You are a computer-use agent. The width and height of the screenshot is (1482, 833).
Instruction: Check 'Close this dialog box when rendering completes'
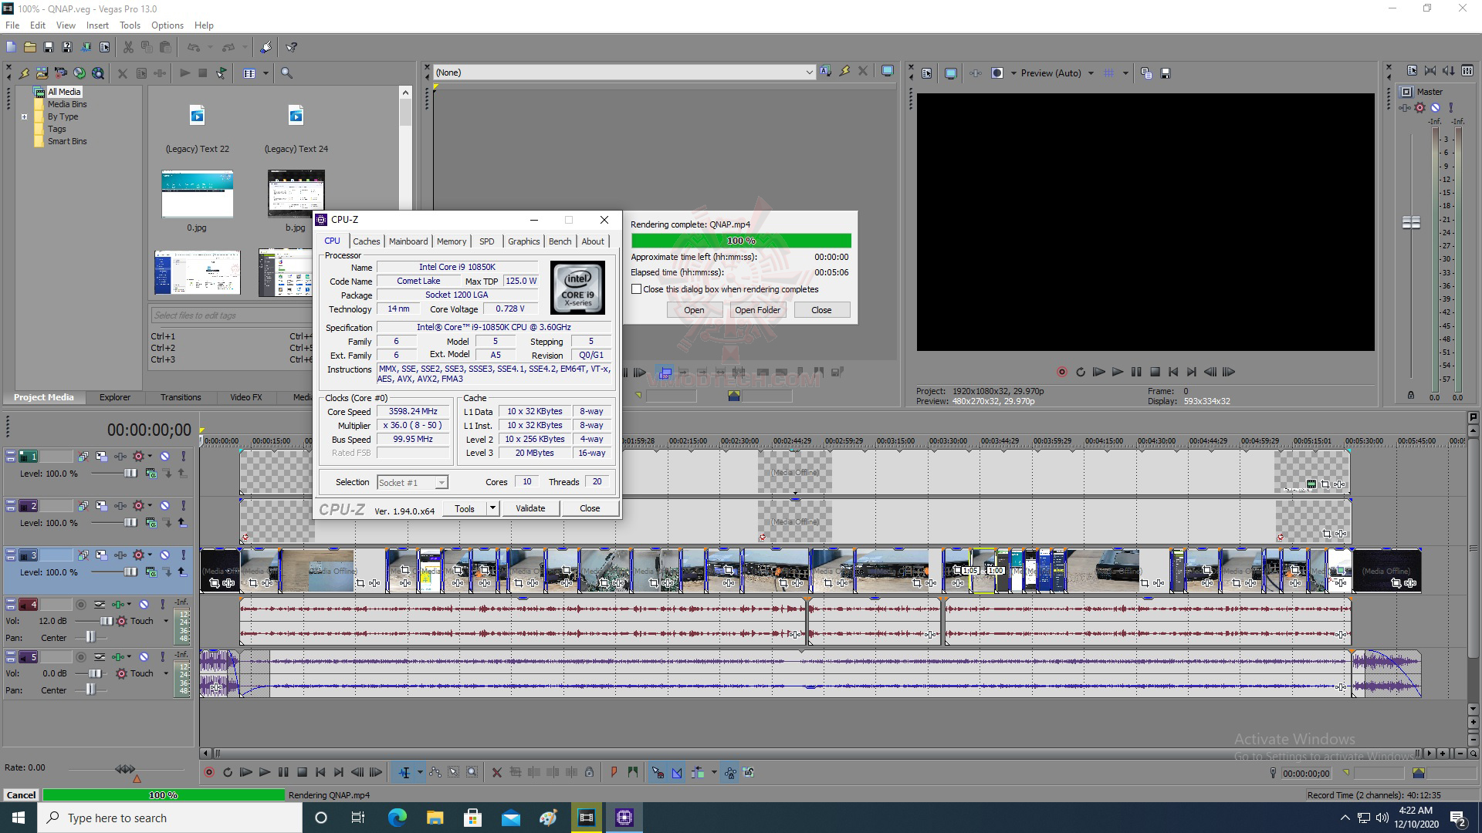[x=636, y=289]
